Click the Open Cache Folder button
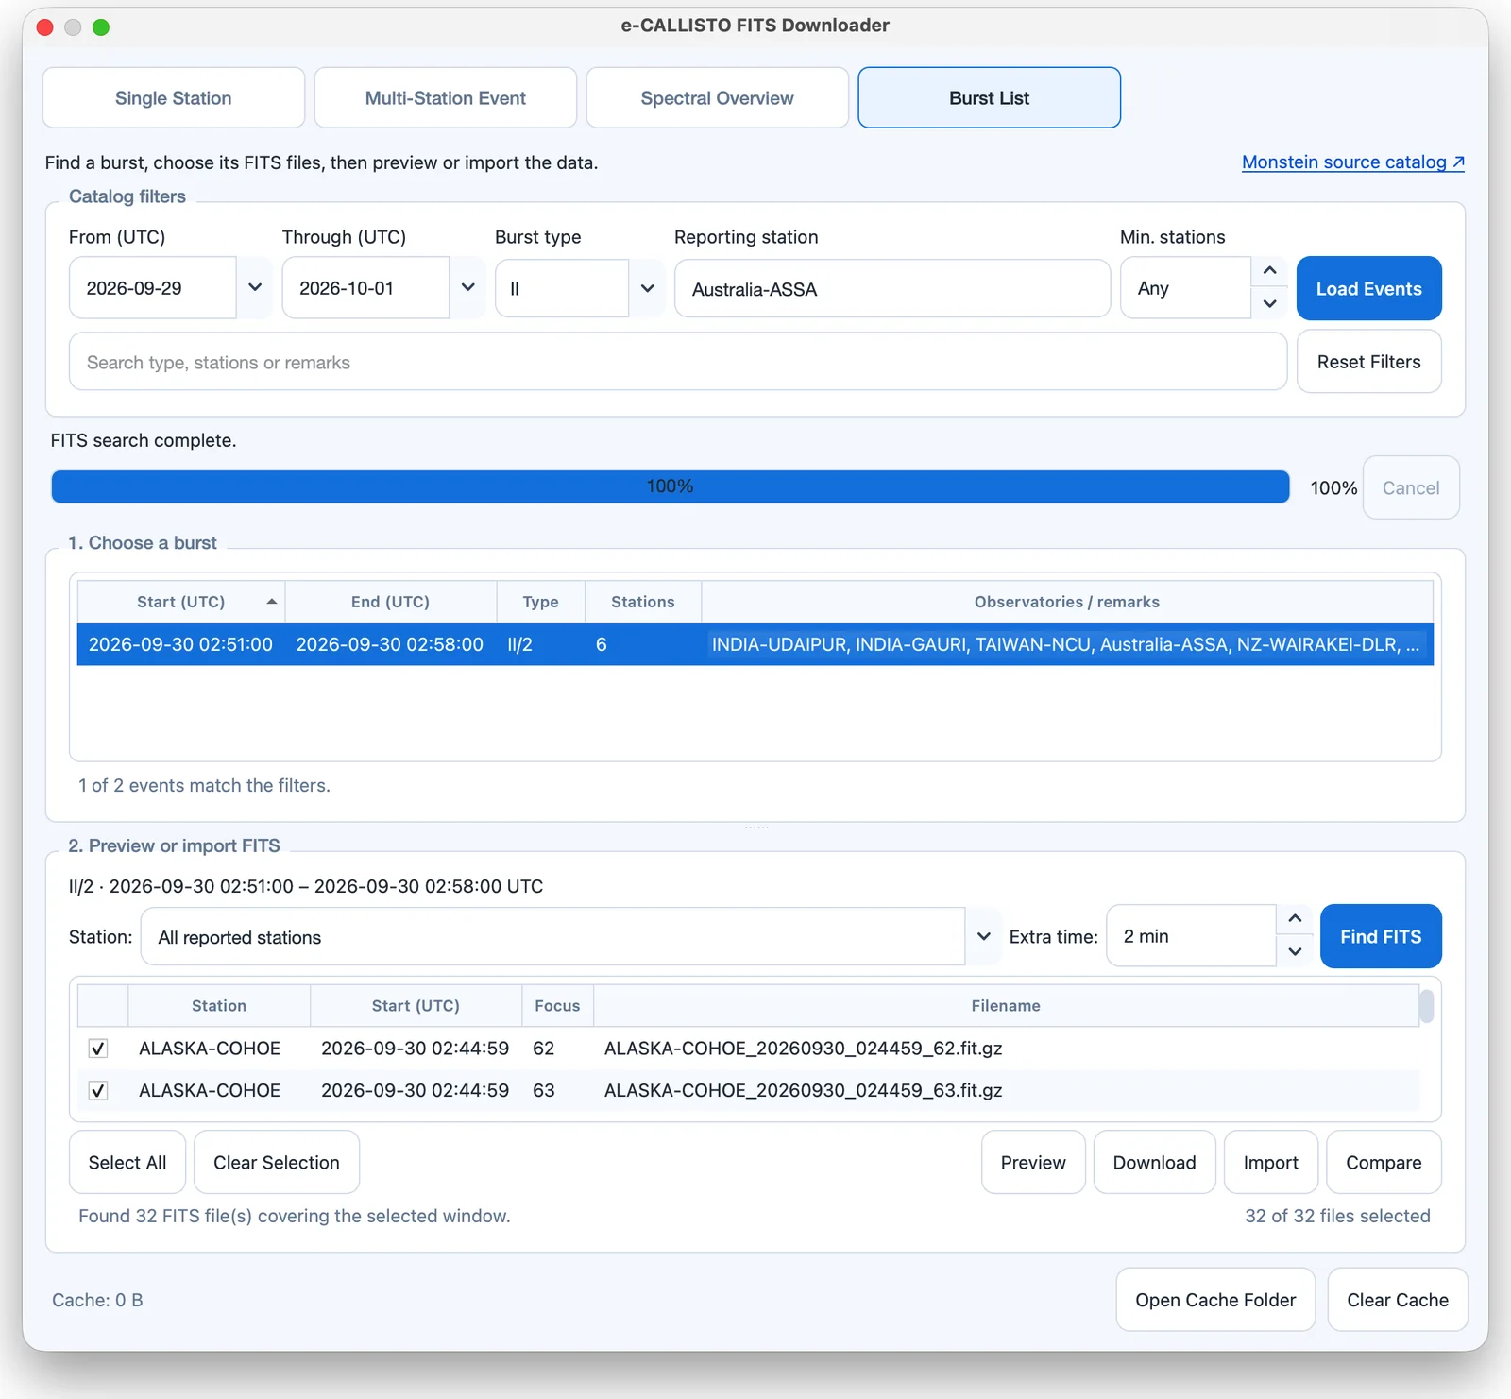The image size is (1511, 1399). click(x=1215, y=1300)
